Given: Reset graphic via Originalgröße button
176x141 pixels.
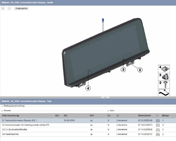Looking at the screenshot, I should click(21, 9).
